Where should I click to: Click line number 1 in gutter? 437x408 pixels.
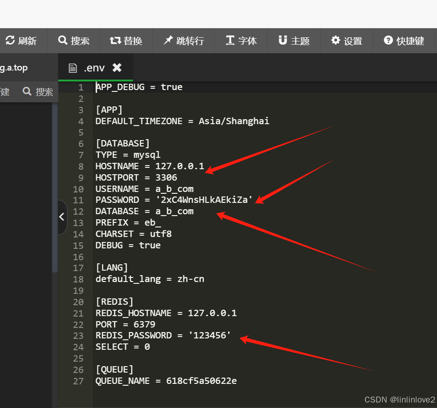click(x=81, y=87)
